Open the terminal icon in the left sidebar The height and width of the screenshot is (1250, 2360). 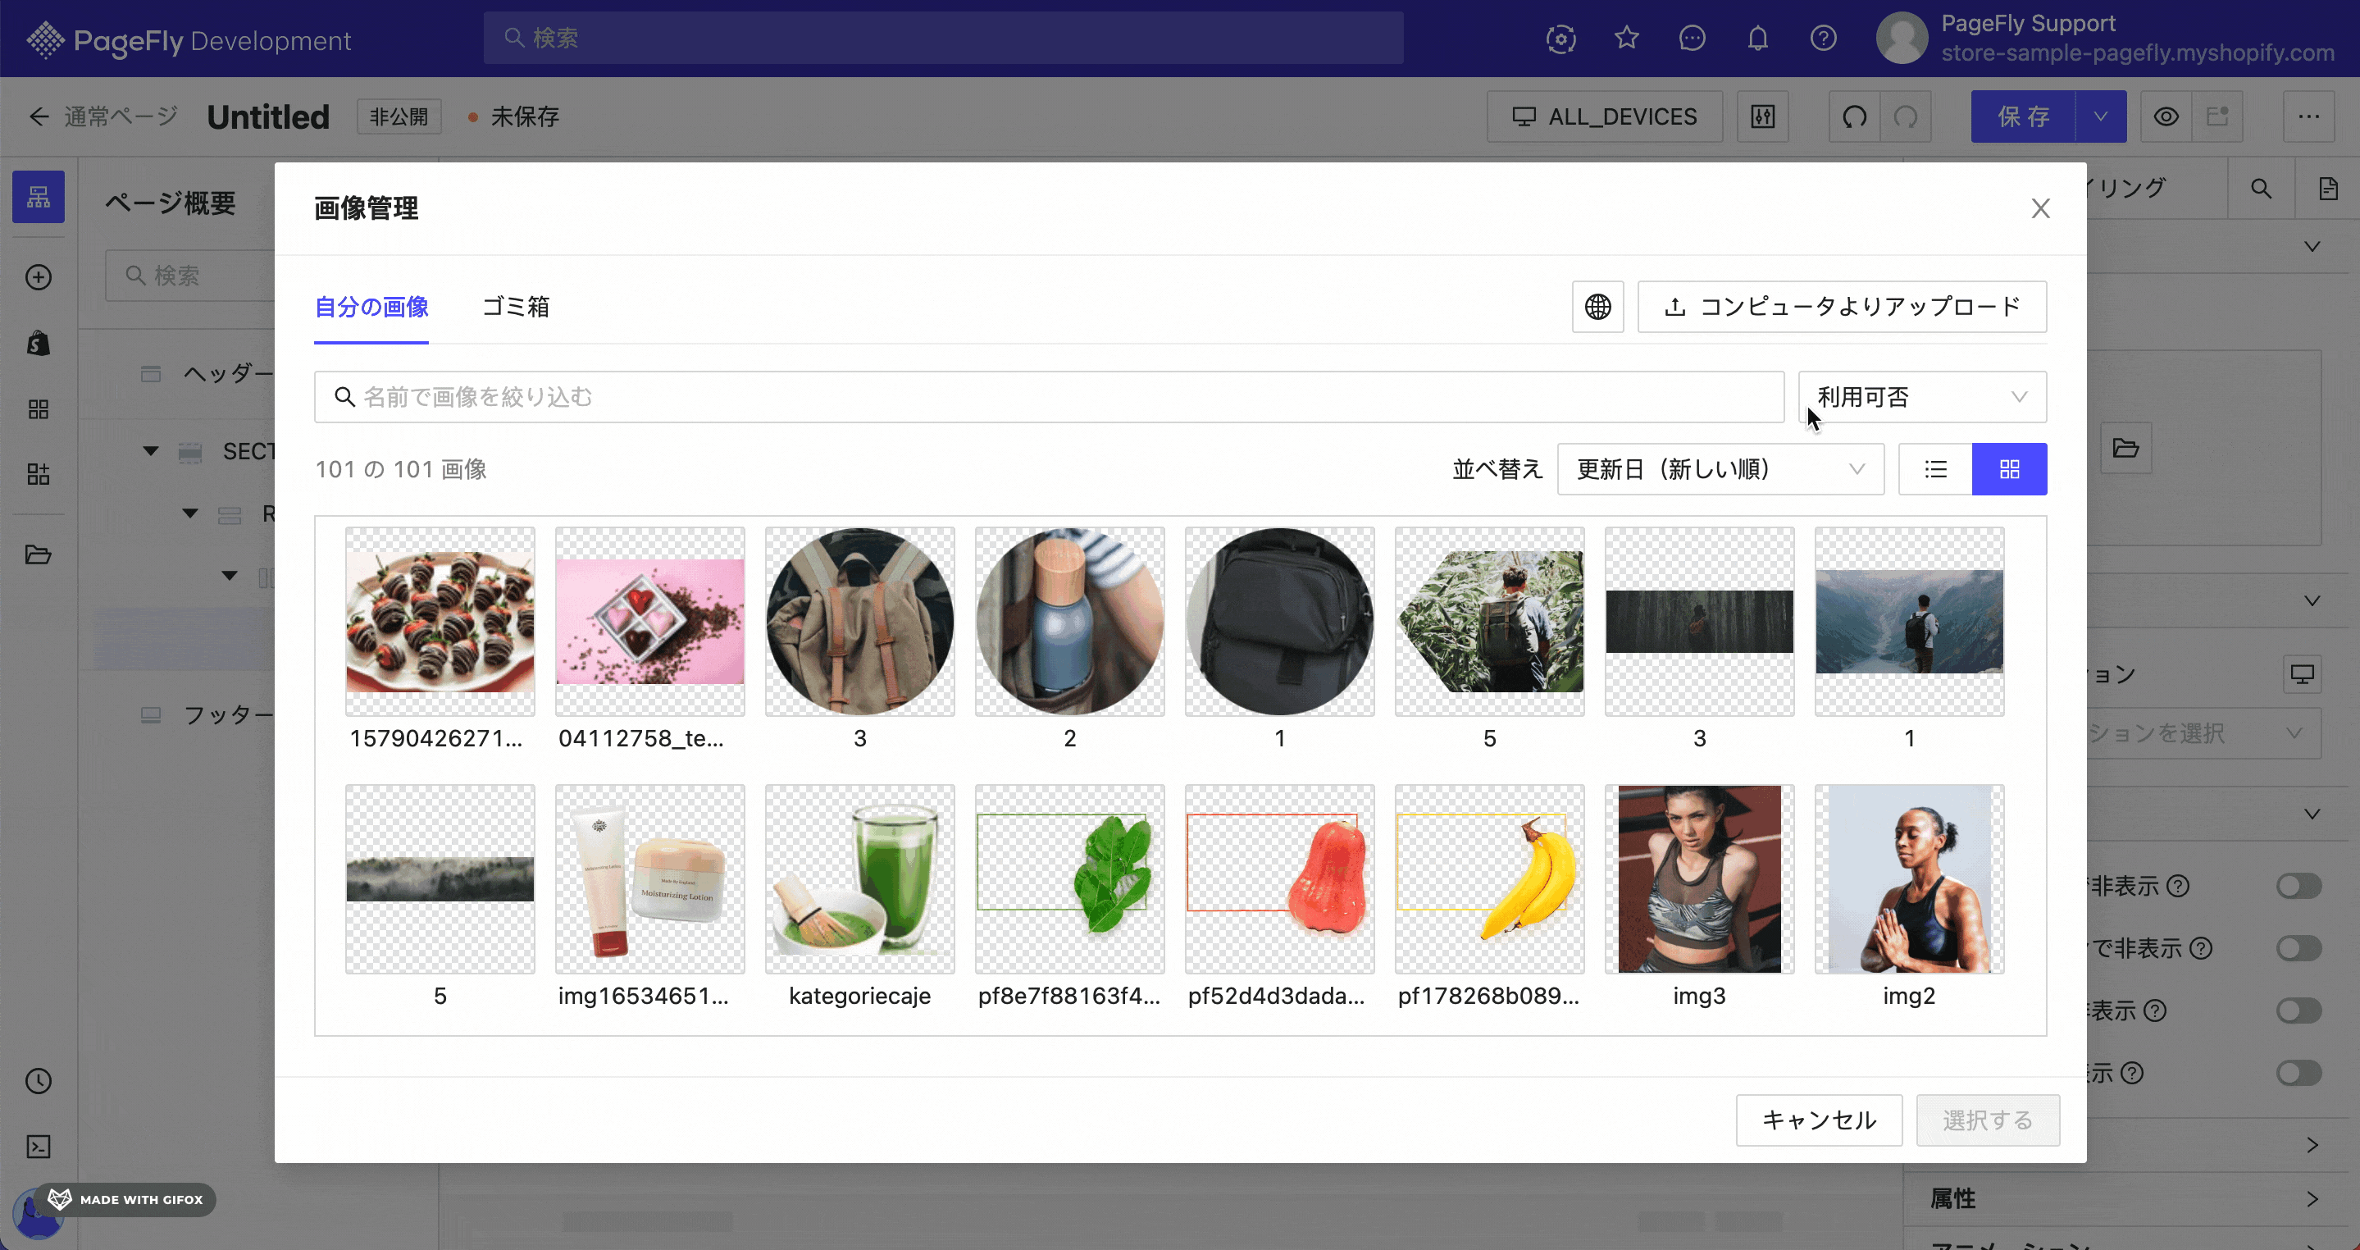[39, 1147]
